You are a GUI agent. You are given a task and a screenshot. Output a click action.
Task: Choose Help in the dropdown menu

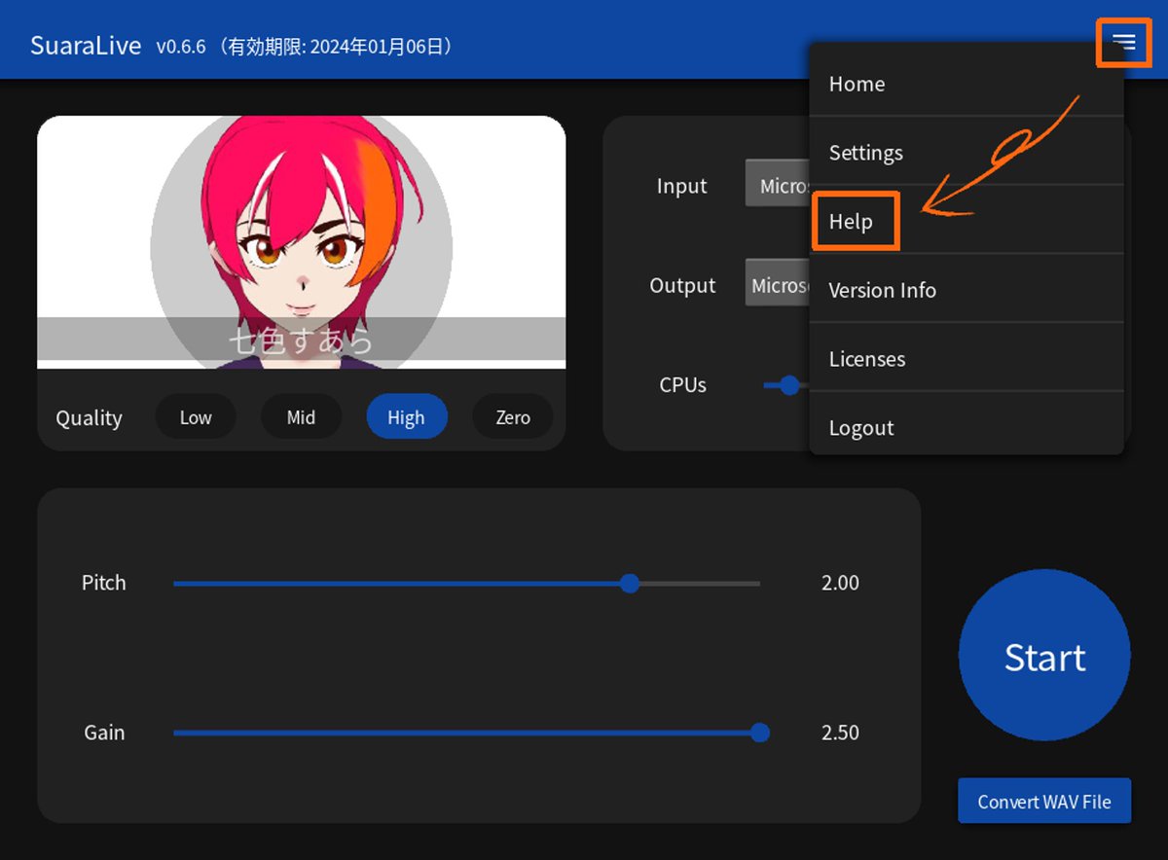967,222
